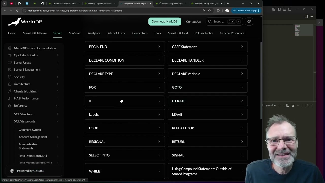325x183 pixels.
Task: Open the IF statement card
Action: click(125, 101)
